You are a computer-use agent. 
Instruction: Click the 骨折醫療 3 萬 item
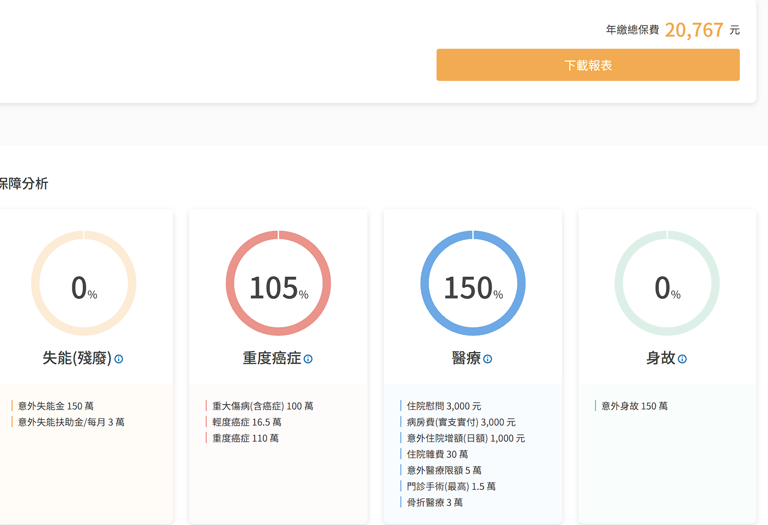pos(435,502)
